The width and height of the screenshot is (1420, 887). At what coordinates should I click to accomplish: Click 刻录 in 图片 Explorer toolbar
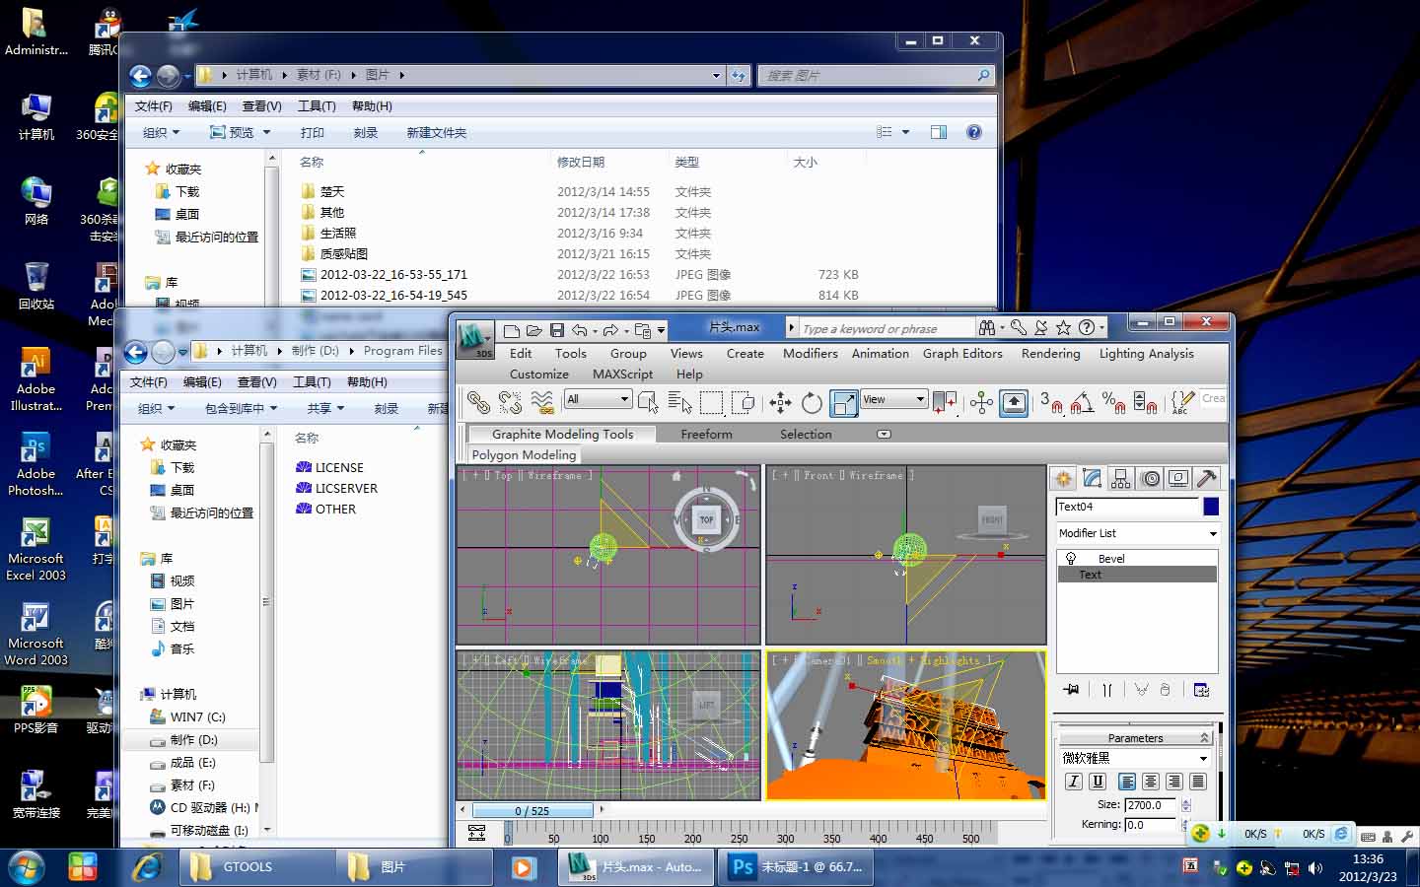click(366, 132)
